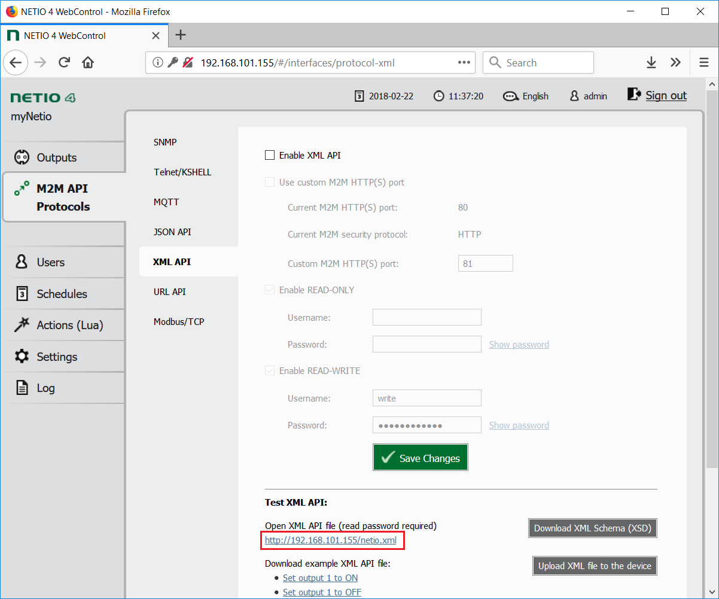Screen dimensions: 719x599
Task: Open M2M API Protocols section
Action: [x=63, y=197]
